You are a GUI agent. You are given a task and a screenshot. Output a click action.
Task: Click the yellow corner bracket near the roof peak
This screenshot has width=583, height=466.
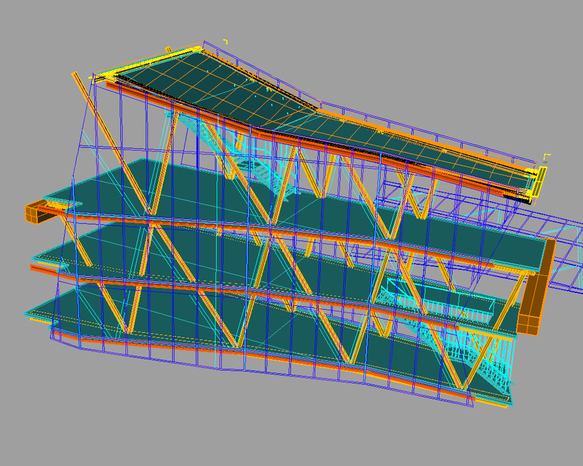pyautogui.click(x=225, y=41)
